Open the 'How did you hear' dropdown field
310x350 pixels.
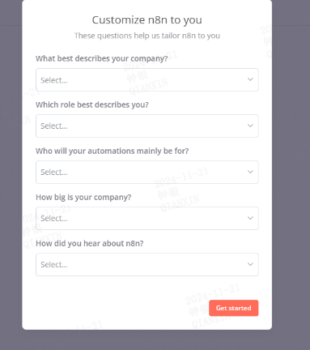click(x=147, y=264)
